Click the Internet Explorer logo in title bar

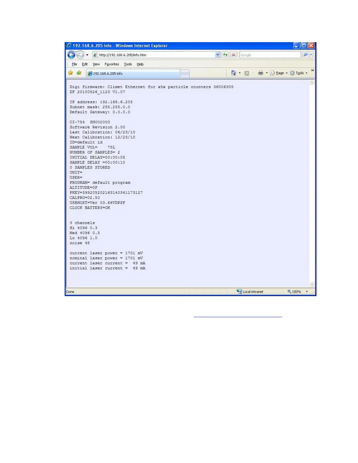[x=69, y=45]
